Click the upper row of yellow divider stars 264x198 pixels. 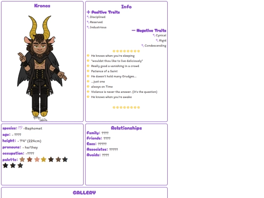click(126, 51)
